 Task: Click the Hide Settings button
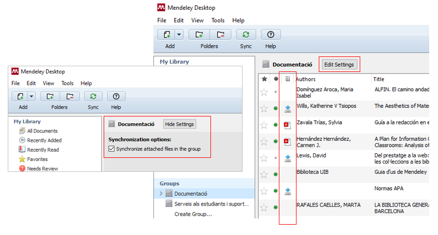pos(179,124)
